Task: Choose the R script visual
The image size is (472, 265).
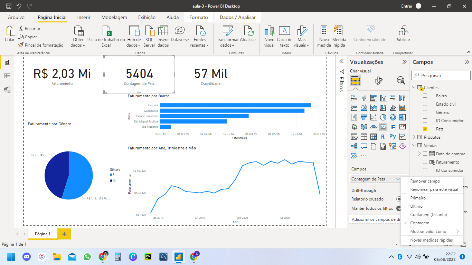Action: (x=383, y=137)
